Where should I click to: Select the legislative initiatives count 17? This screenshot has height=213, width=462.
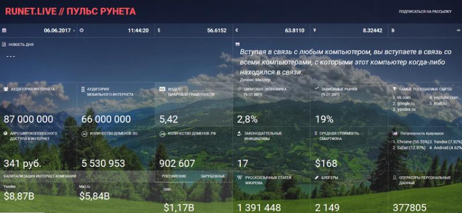pos(243,163)
